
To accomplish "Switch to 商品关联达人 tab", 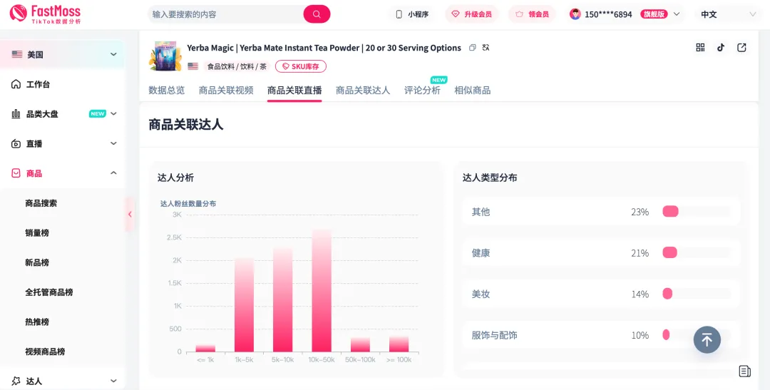I will pos(363,90).
